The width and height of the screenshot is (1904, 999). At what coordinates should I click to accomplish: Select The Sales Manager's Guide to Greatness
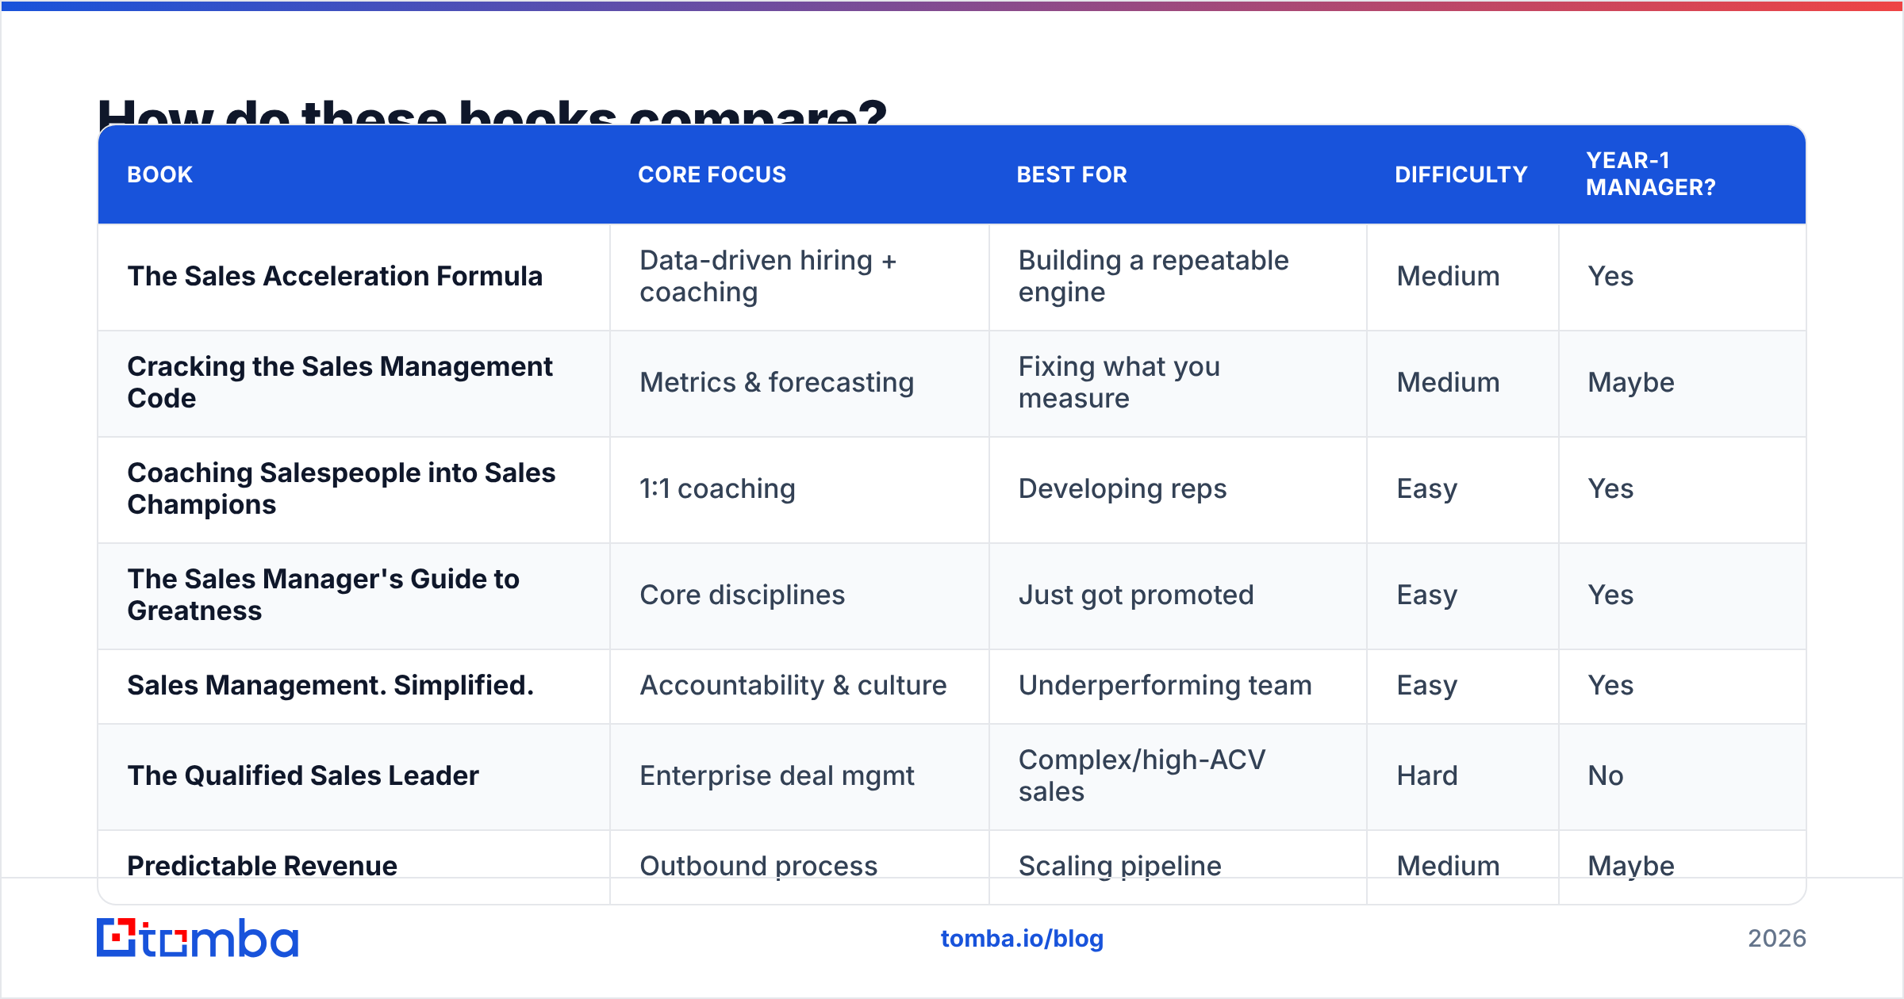[324, 595]
